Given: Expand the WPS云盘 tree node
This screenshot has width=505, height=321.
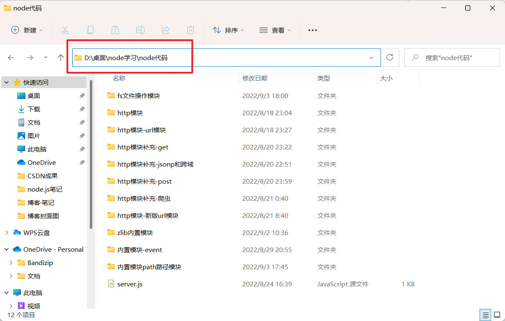Looking at the screenshot, I should 7,233.
